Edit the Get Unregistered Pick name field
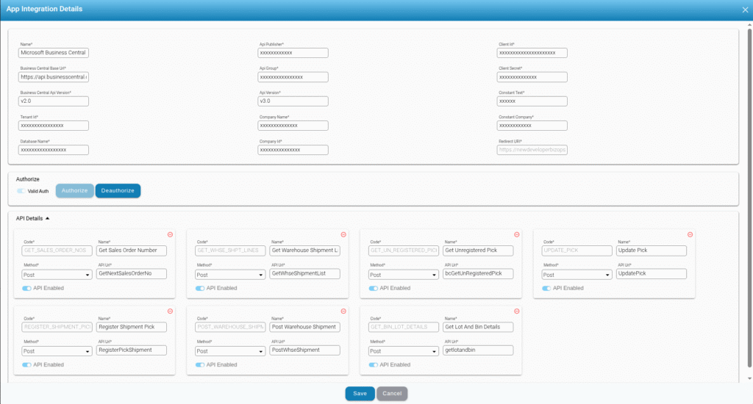Viewport: 753px width, 404px height. pos(478,250)
